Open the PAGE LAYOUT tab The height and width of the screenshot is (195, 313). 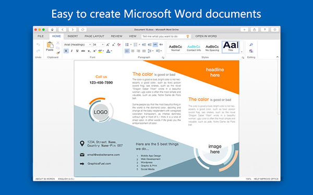click(94, 36)
